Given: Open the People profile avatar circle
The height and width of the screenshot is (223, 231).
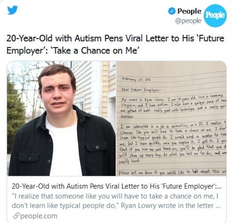Looking at the screenshot, I should click(x=215, y=16).
